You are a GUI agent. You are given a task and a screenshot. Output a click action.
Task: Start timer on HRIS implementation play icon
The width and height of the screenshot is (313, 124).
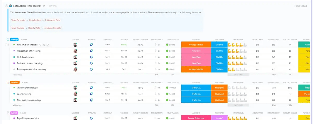pos(167,45)
